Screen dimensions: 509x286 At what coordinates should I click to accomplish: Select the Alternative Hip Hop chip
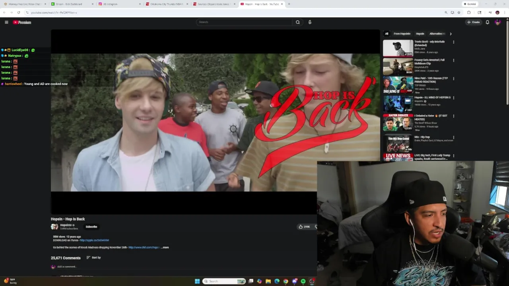point(437,34)
